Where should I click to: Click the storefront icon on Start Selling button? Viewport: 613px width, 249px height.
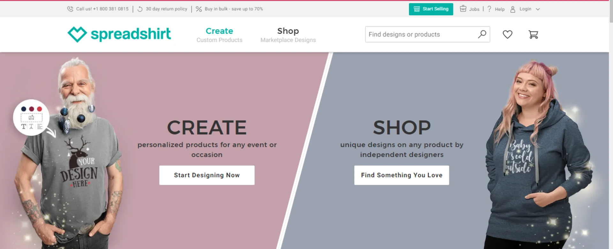(416, 9)
